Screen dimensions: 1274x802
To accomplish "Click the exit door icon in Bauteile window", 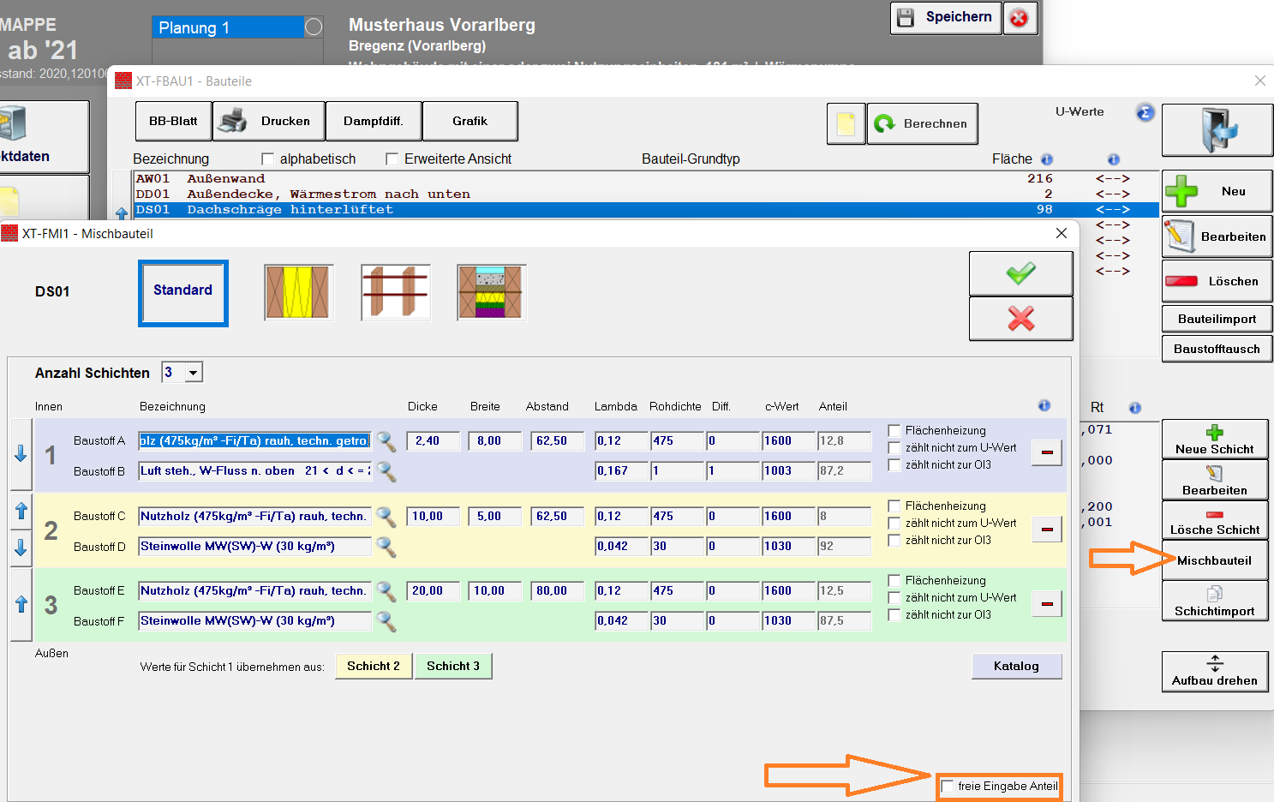I will [x=1217, y=130].
